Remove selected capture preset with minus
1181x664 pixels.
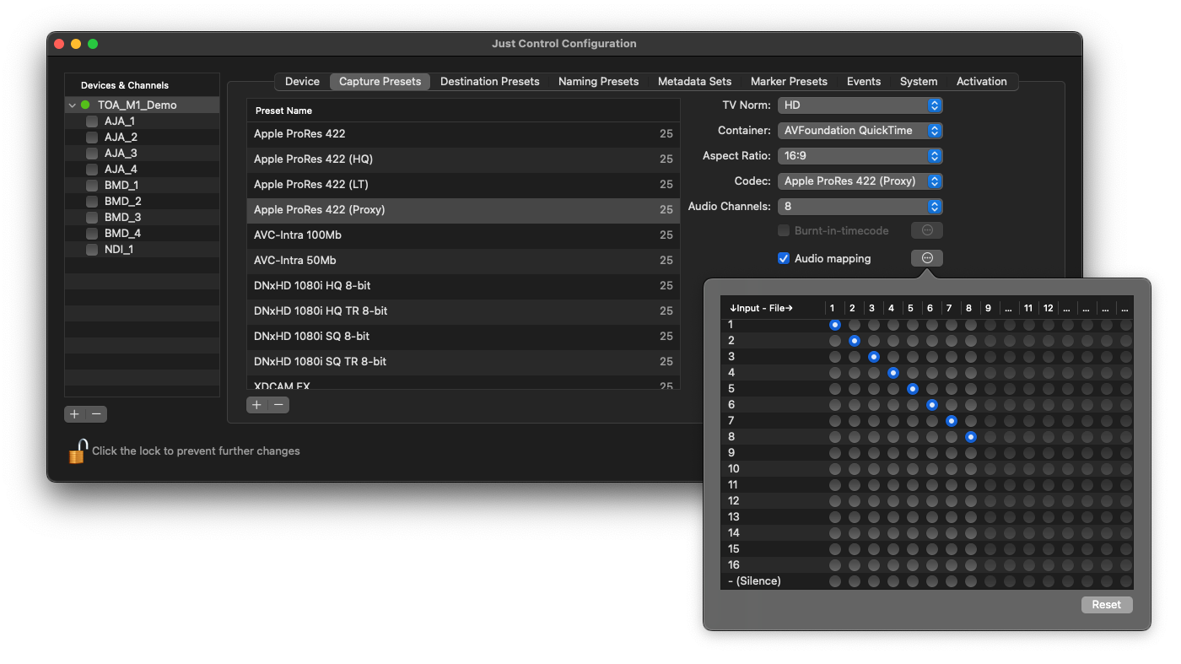(x=278, y=405)
